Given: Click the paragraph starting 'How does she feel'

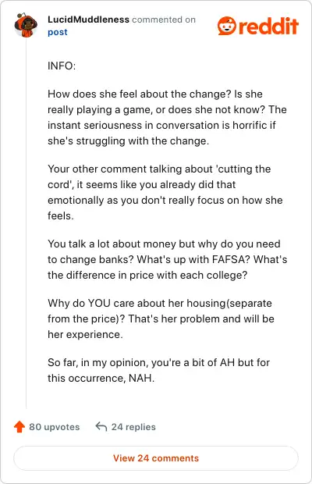Looking at the screenshot, I should (167, 117).
